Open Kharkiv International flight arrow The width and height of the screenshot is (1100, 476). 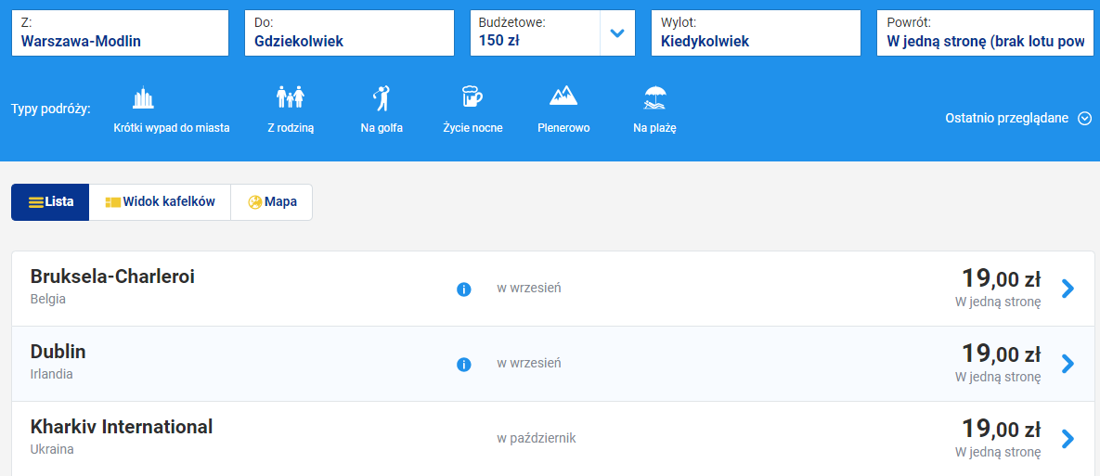tap(1068, 439)
